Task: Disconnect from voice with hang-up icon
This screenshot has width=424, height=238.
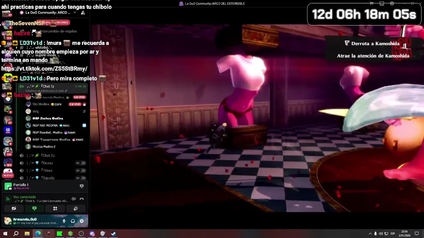Action: coord(81,199)
